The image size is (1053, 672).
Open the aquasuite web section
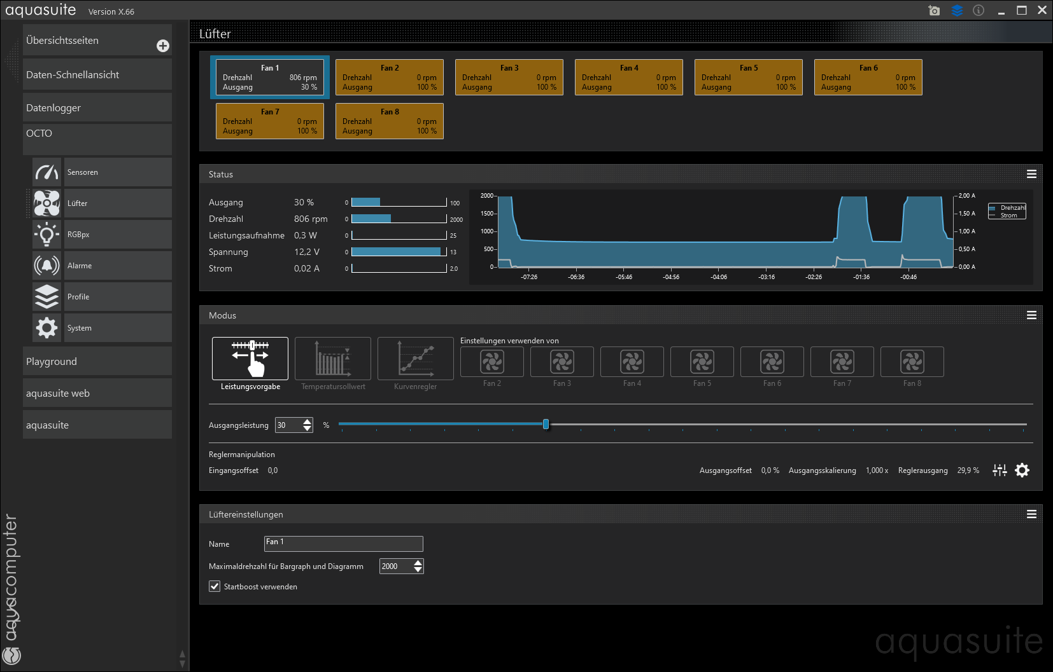tap(97, 394)
